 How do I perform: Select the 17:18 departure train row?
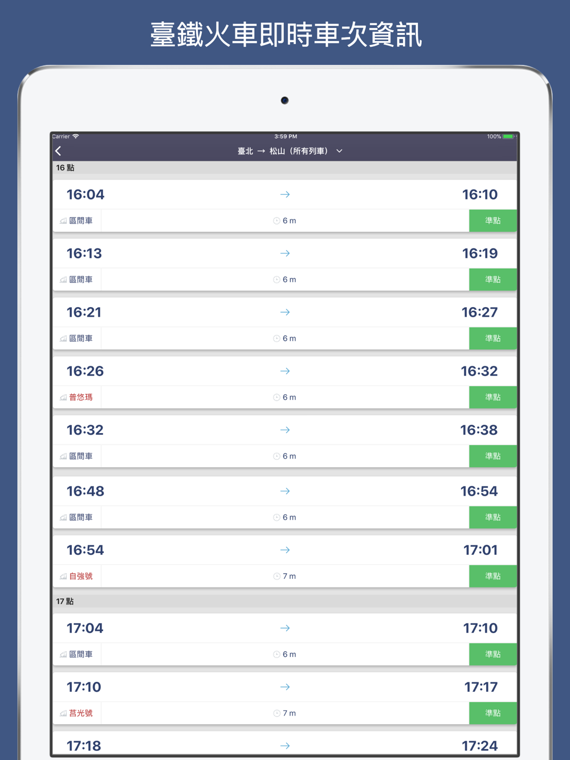[x=285, y=745]
